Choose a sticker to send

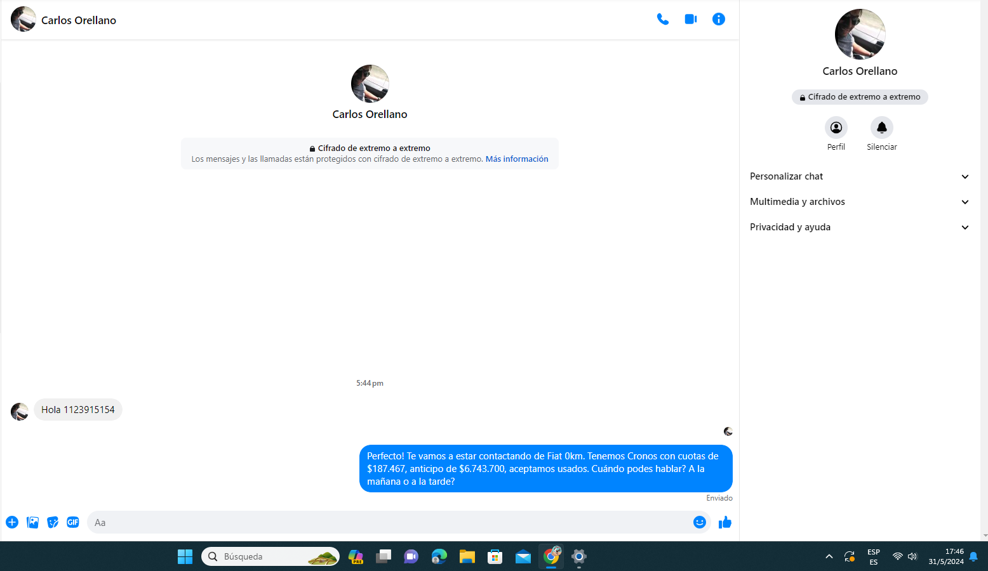[x=53, y=522]
